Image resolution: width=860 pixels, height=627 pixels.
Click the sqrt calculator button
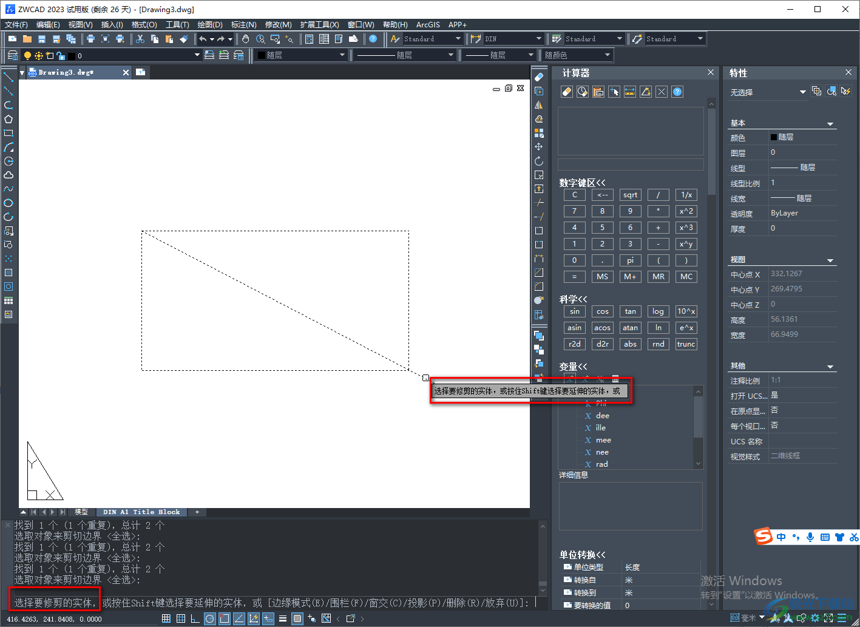click(x=631, y=195)
